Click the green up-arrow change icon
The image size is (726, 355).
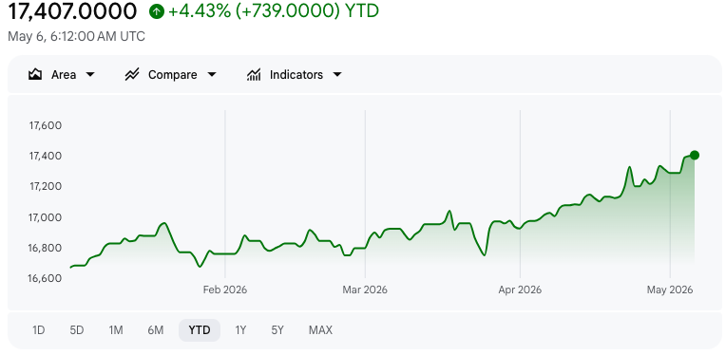157,11
